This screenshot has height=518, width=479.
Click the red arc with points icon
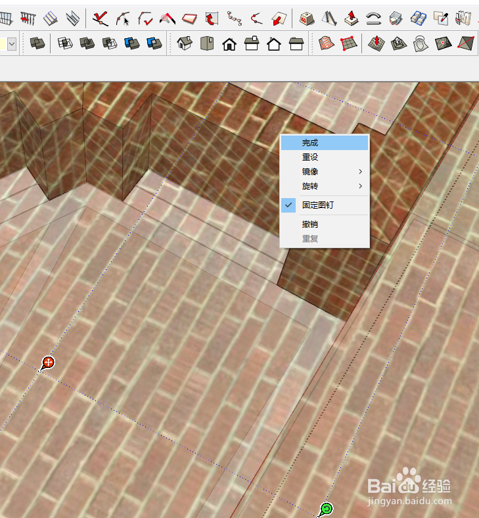(256, 19)
